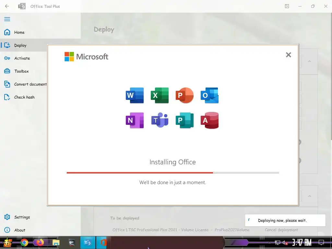Click the Settings gear icon
Screen dimensions: 332x249
(7, 217)
